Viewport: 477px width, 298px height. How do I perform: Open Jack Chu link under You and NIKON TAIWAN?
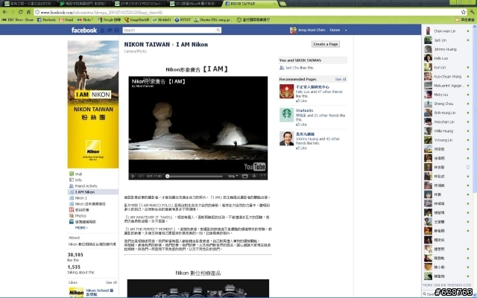click(x=291, y=68)
